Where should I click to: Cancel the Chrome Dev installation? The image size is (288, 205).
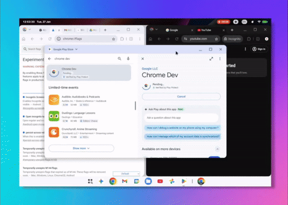tap(181, 97)
